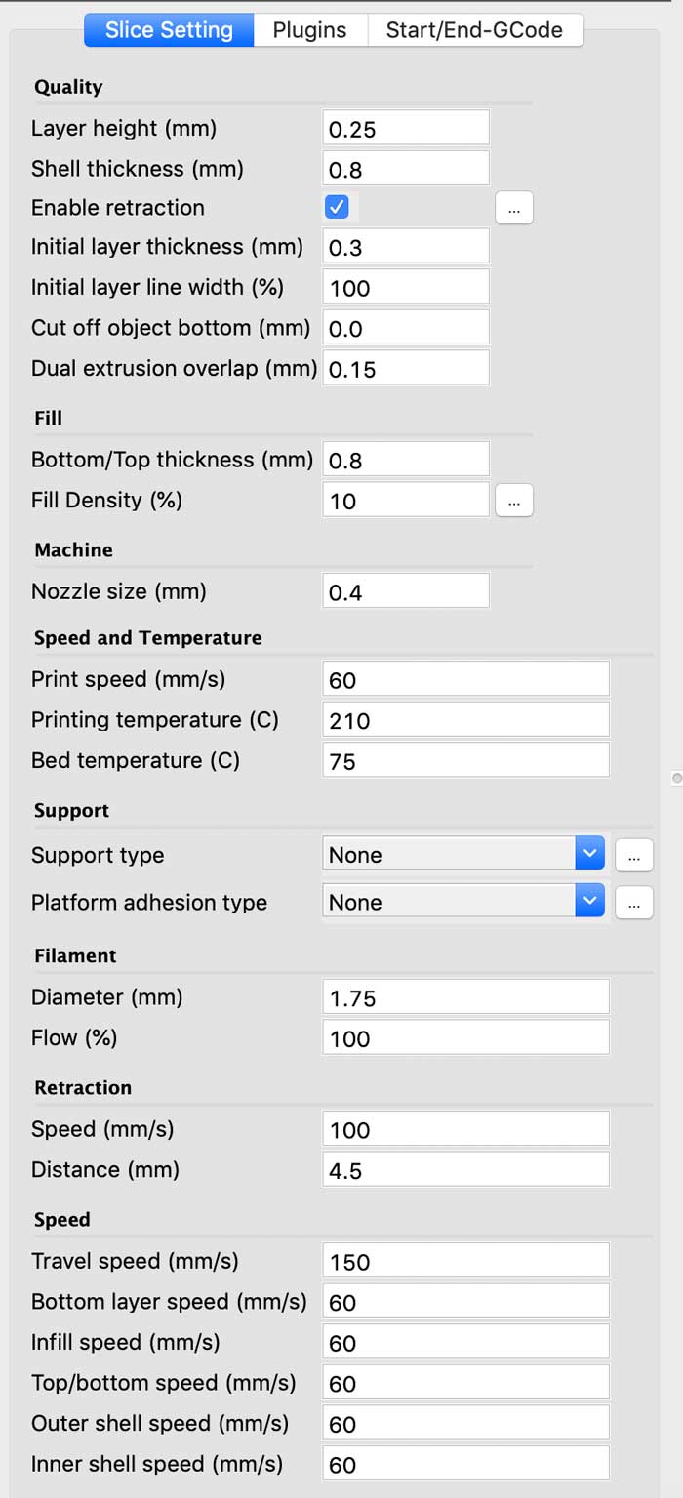Select the Slice Setting tab
The height and width of the screenshot is (1498, 683).
pos(169,30)
